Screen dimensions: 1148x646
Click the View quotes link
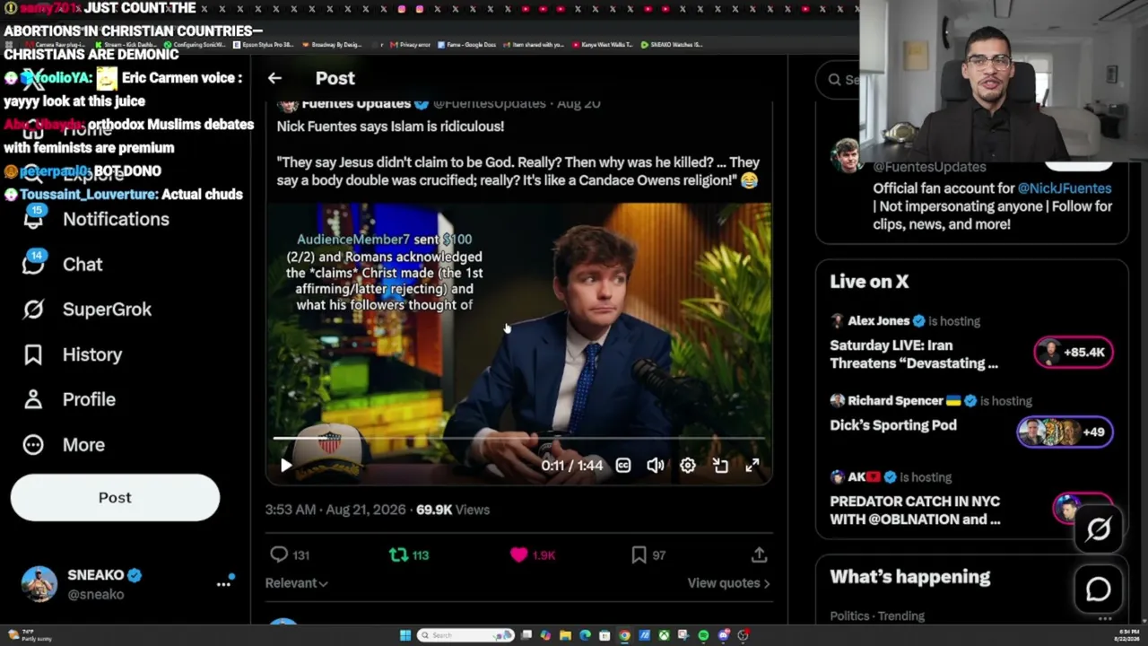click(x=728, y=583)
